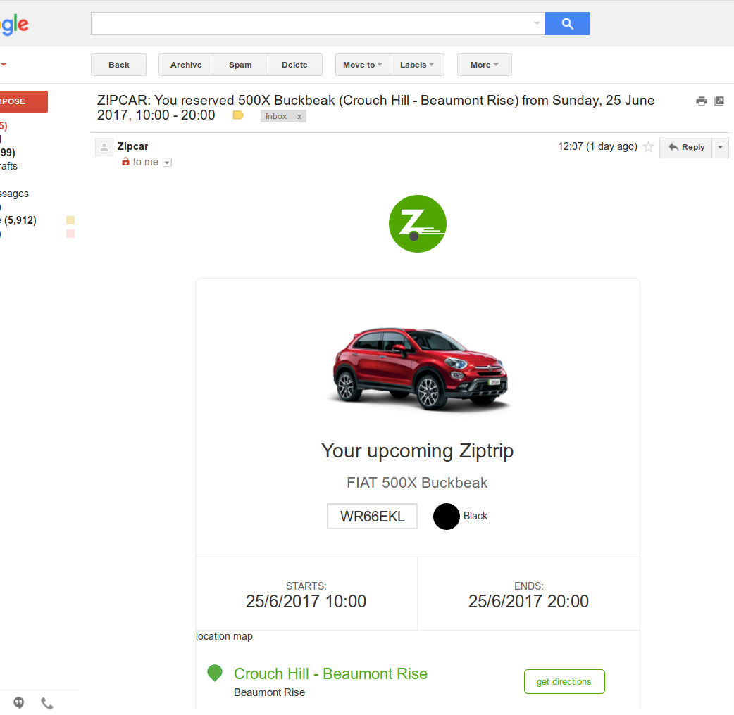The height and width of the screenshot is (715, 734).
Task: Click the yellow label colour square
Action: point(70,220)
